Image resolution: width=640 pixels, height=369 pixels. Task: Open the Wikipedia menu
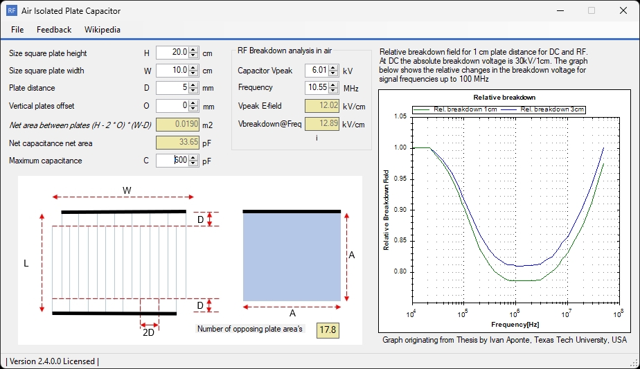point(102,30)
